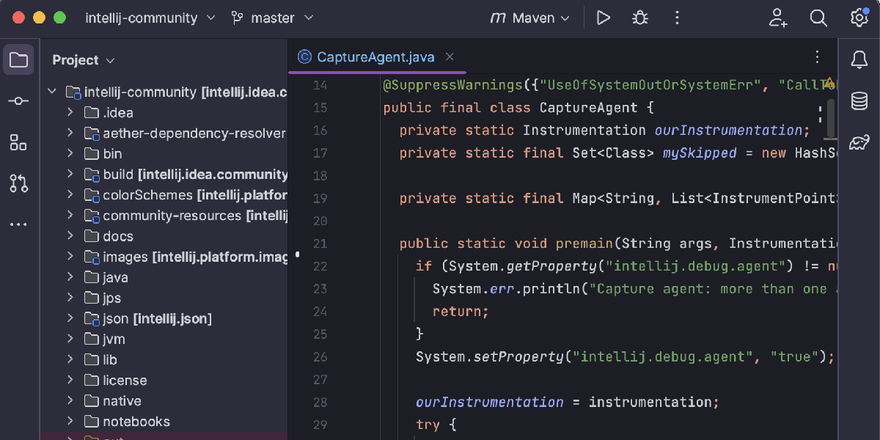880x440 pixels.
Task: Expand the images module
Action: point(70,257)
